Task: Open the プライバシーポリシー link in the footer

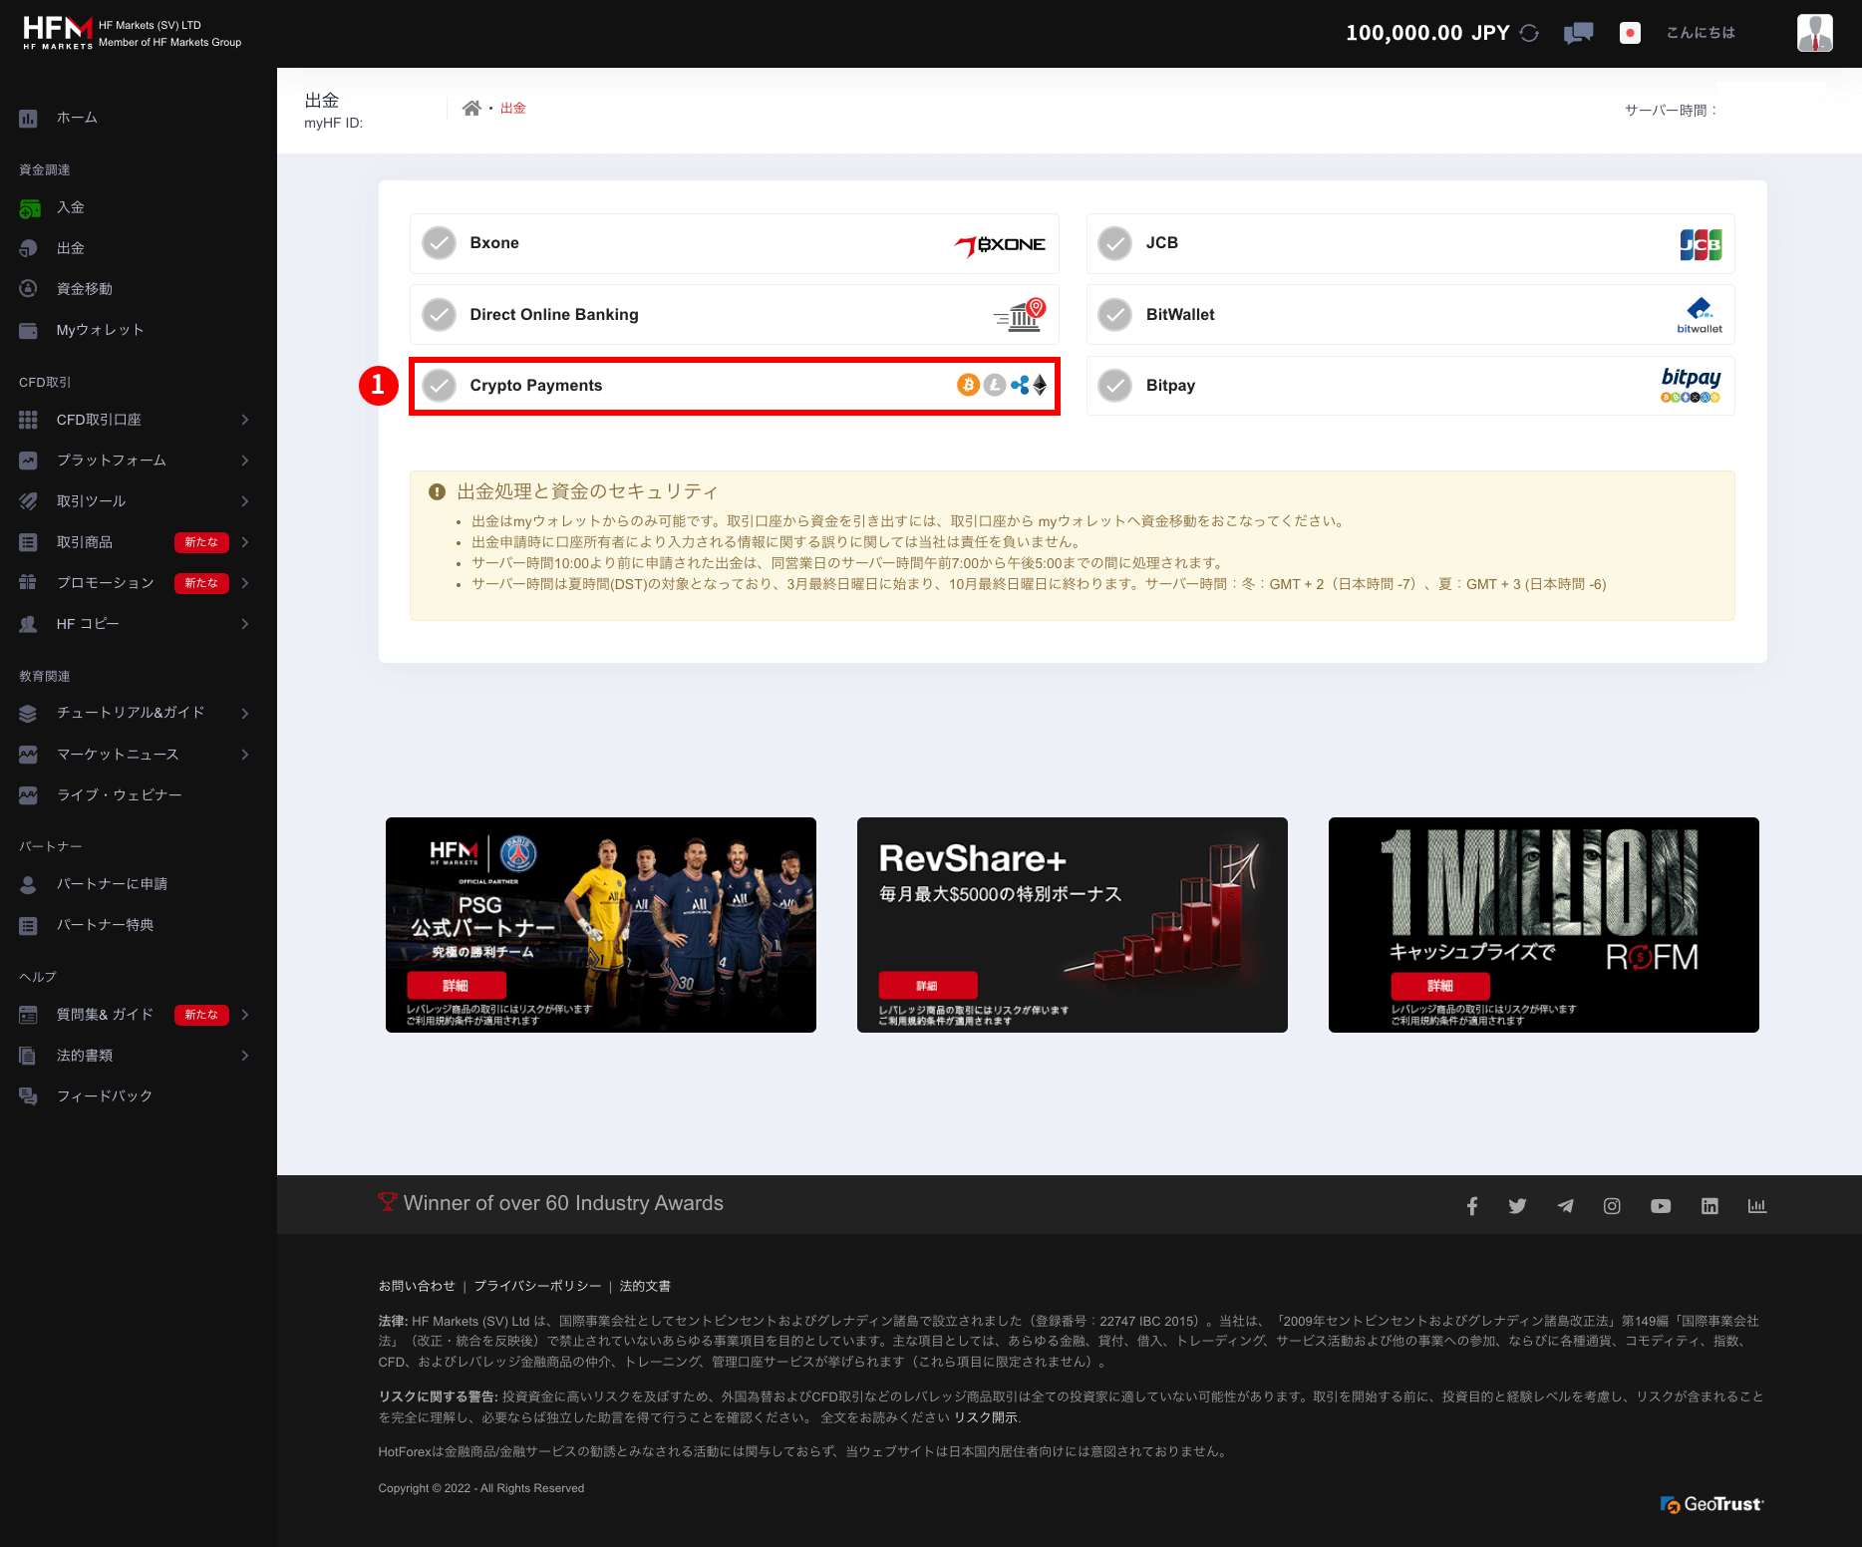Action: [x=537, y=1286]
